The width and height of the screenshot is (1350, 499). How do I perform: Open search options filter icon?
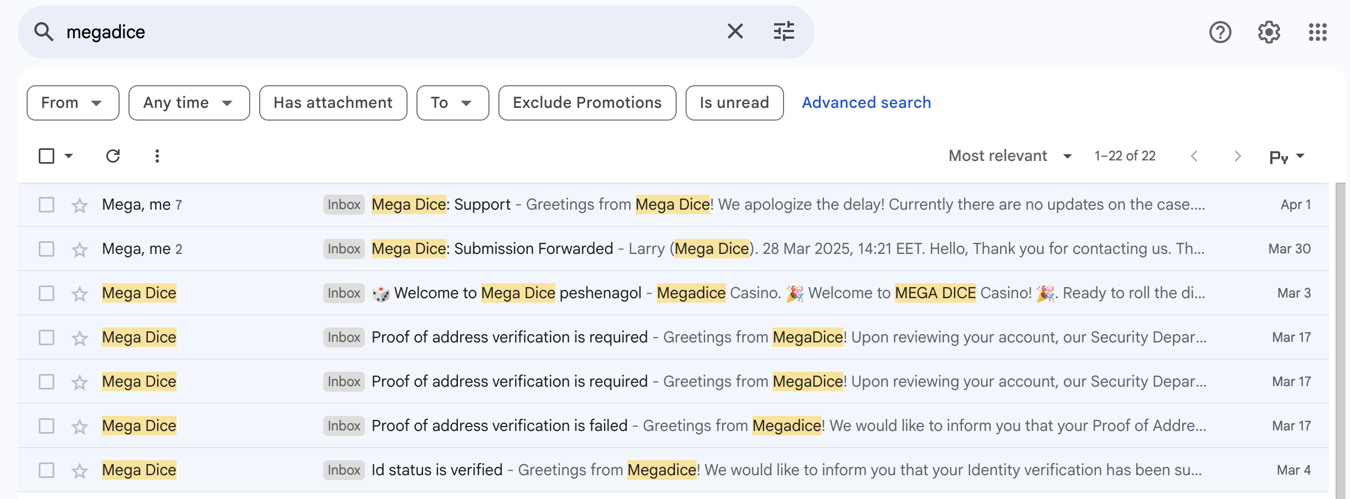click(x=784, y=32)
